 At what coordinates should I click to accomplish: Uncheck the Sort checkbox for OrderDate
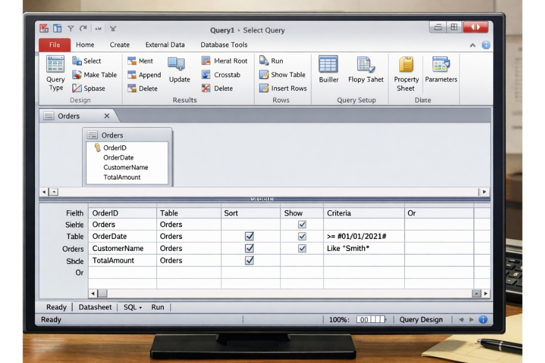pyautogui.click(x=248, y=237)
